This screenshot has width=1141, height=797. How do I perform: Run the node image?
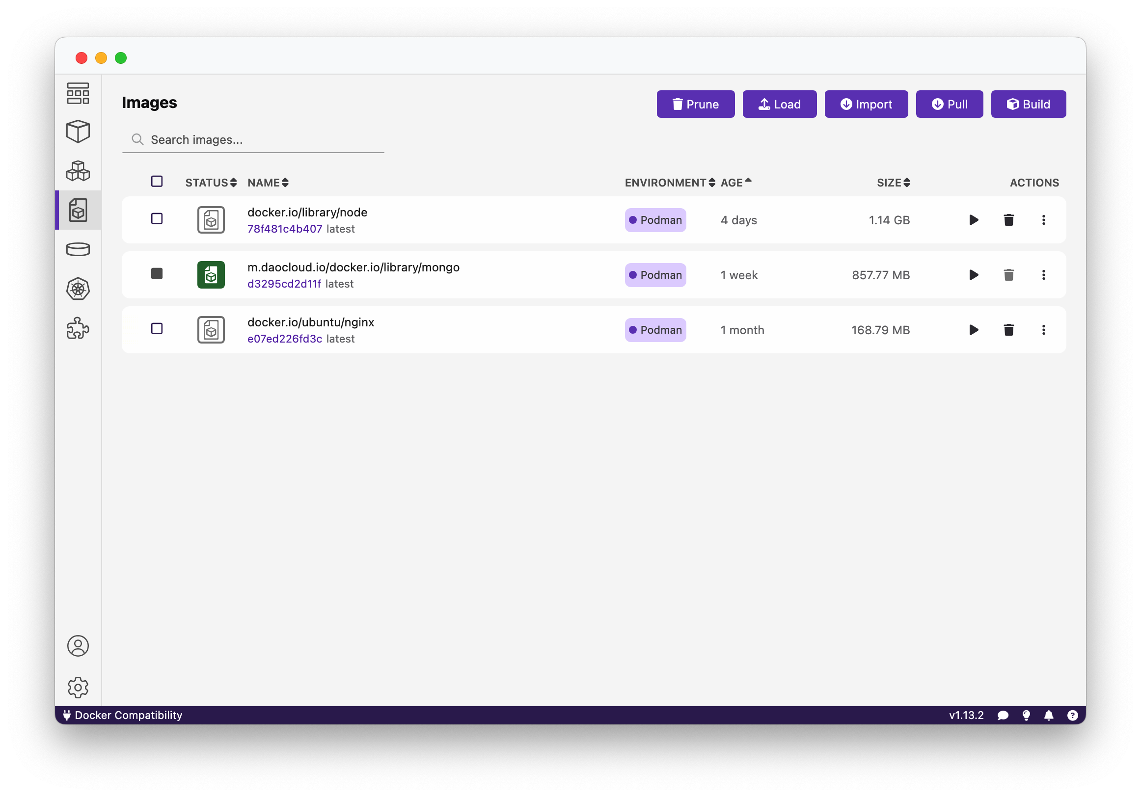tap(974, 220)
